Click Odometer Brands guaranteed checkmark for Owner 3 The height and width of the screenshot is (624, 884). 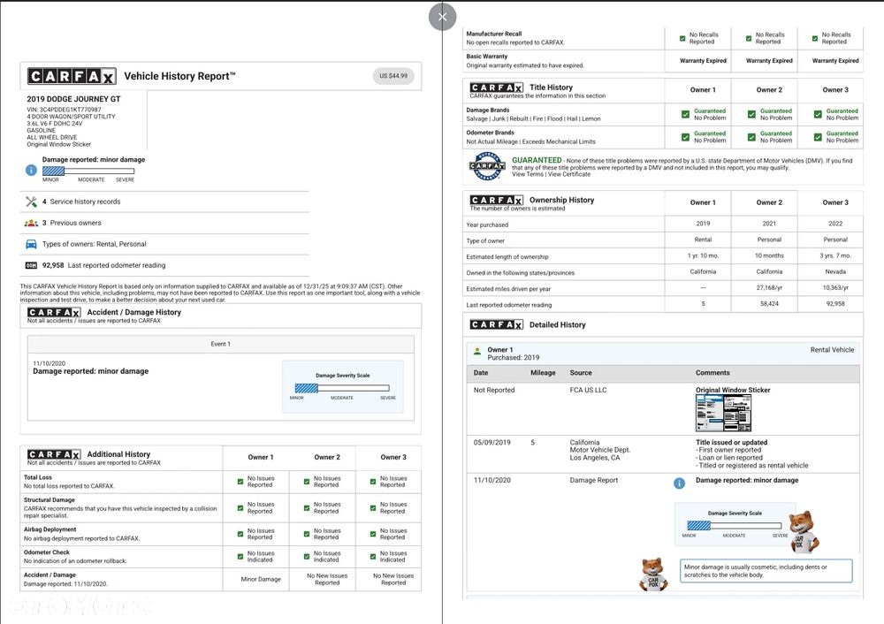coord(818,137)
